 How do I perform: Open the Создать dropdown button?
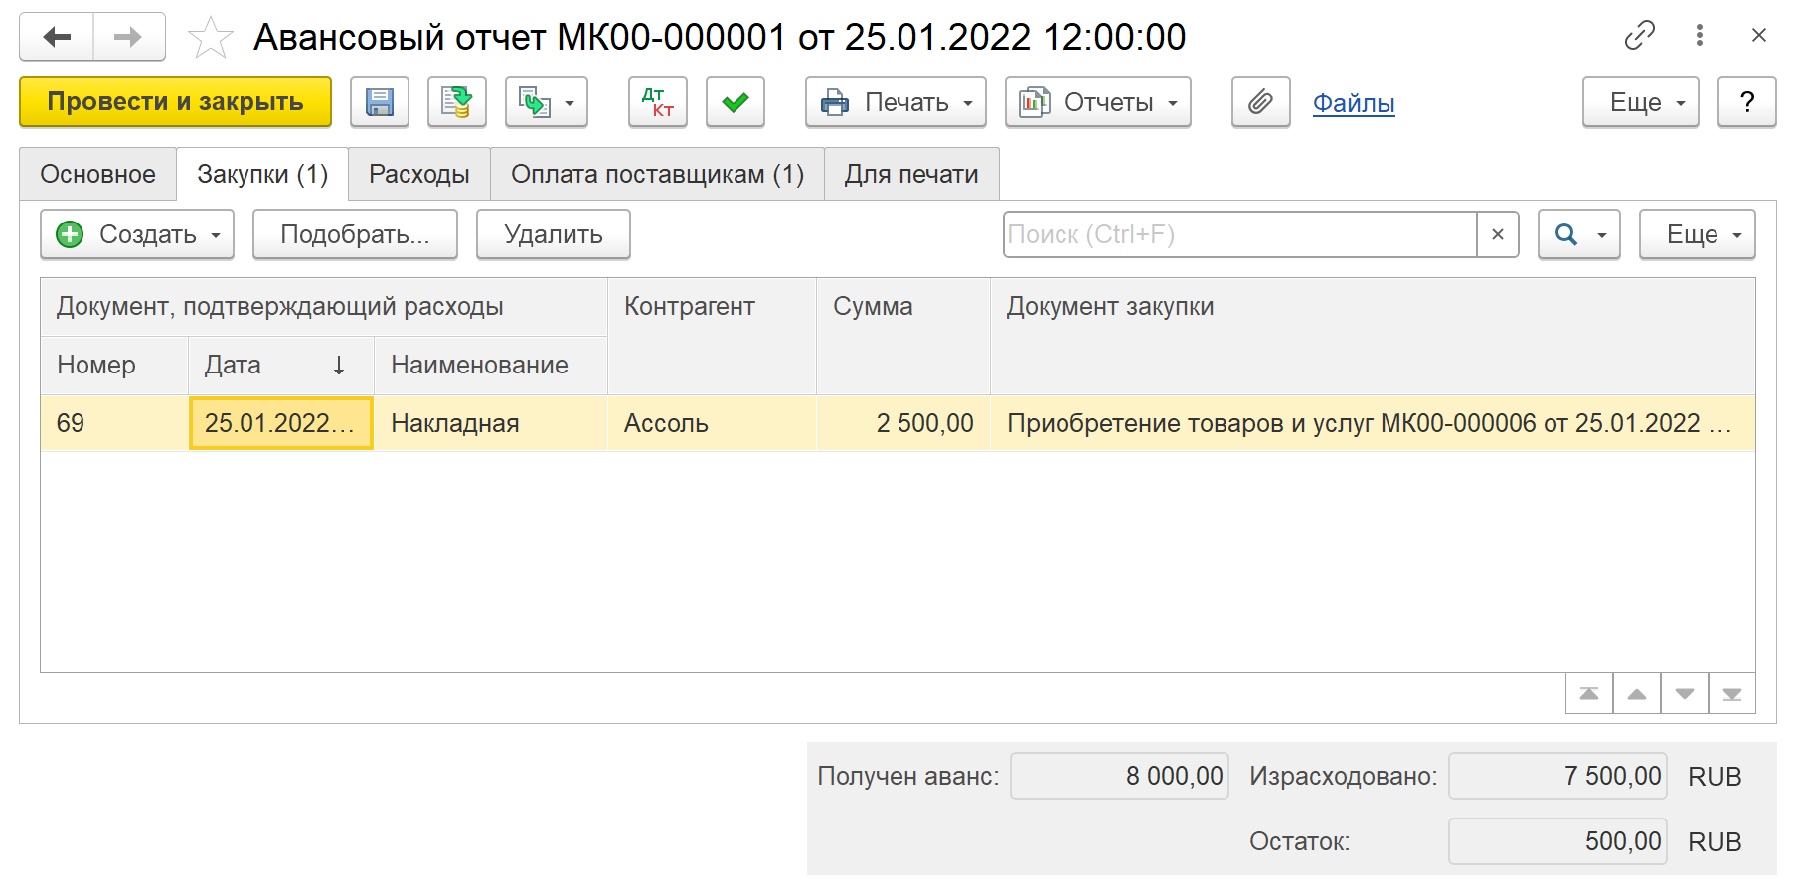137,234
